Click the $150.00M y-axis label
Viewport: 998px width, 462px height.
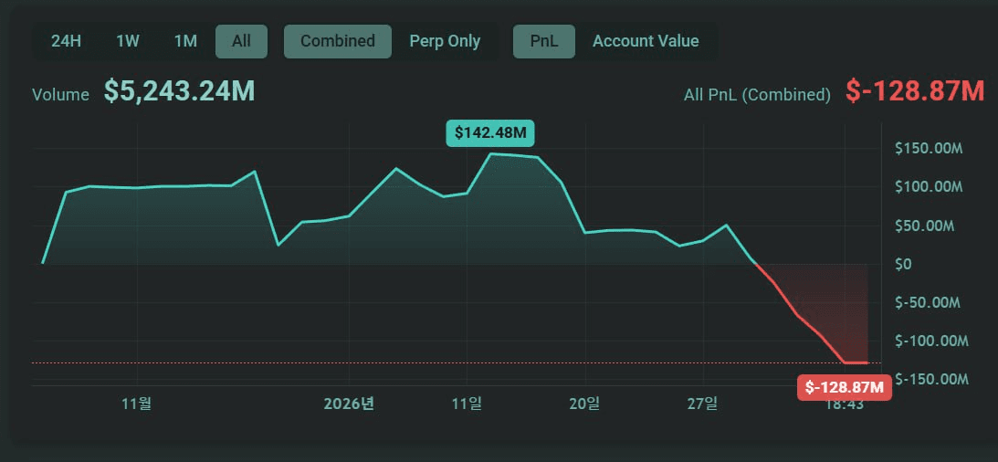pyautogui.click(x=930, y=148)
